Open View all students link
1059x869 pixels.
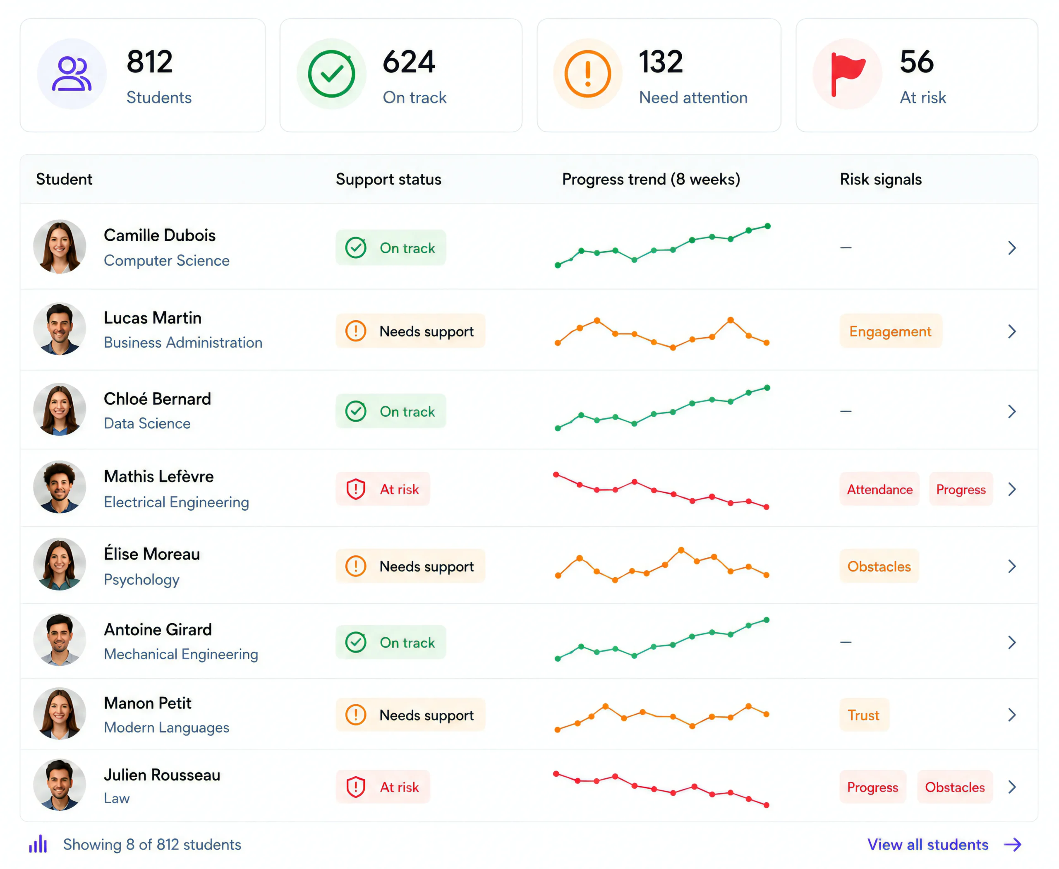(944, 845)
